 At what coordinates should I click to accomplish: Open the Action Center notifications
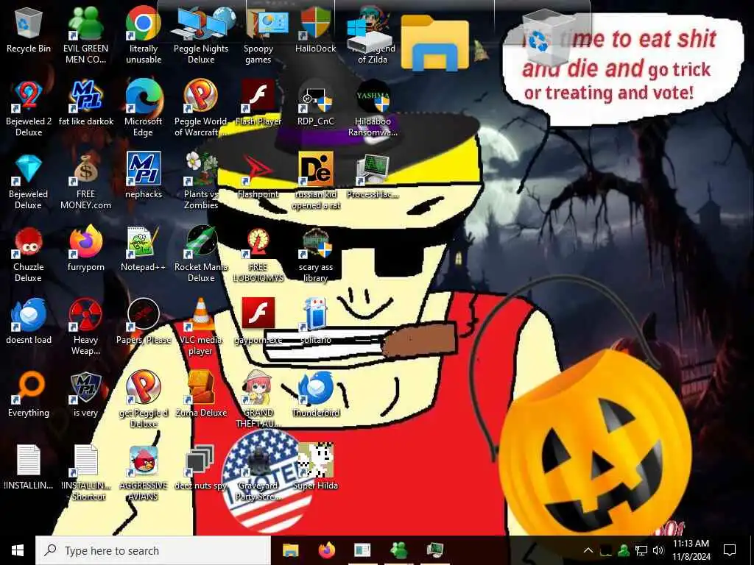coord(730,550)
